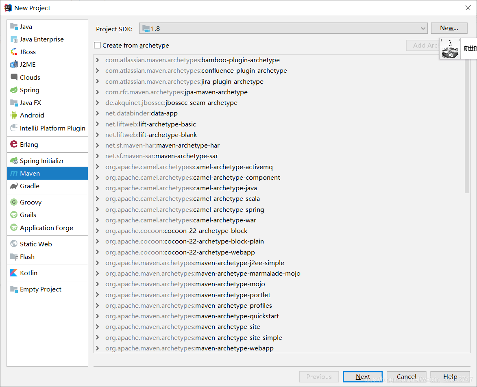The height and width of the screenshot is (387, 477).
Task: Click the boat thumbnail image overlay
Action: pos(450,49)
